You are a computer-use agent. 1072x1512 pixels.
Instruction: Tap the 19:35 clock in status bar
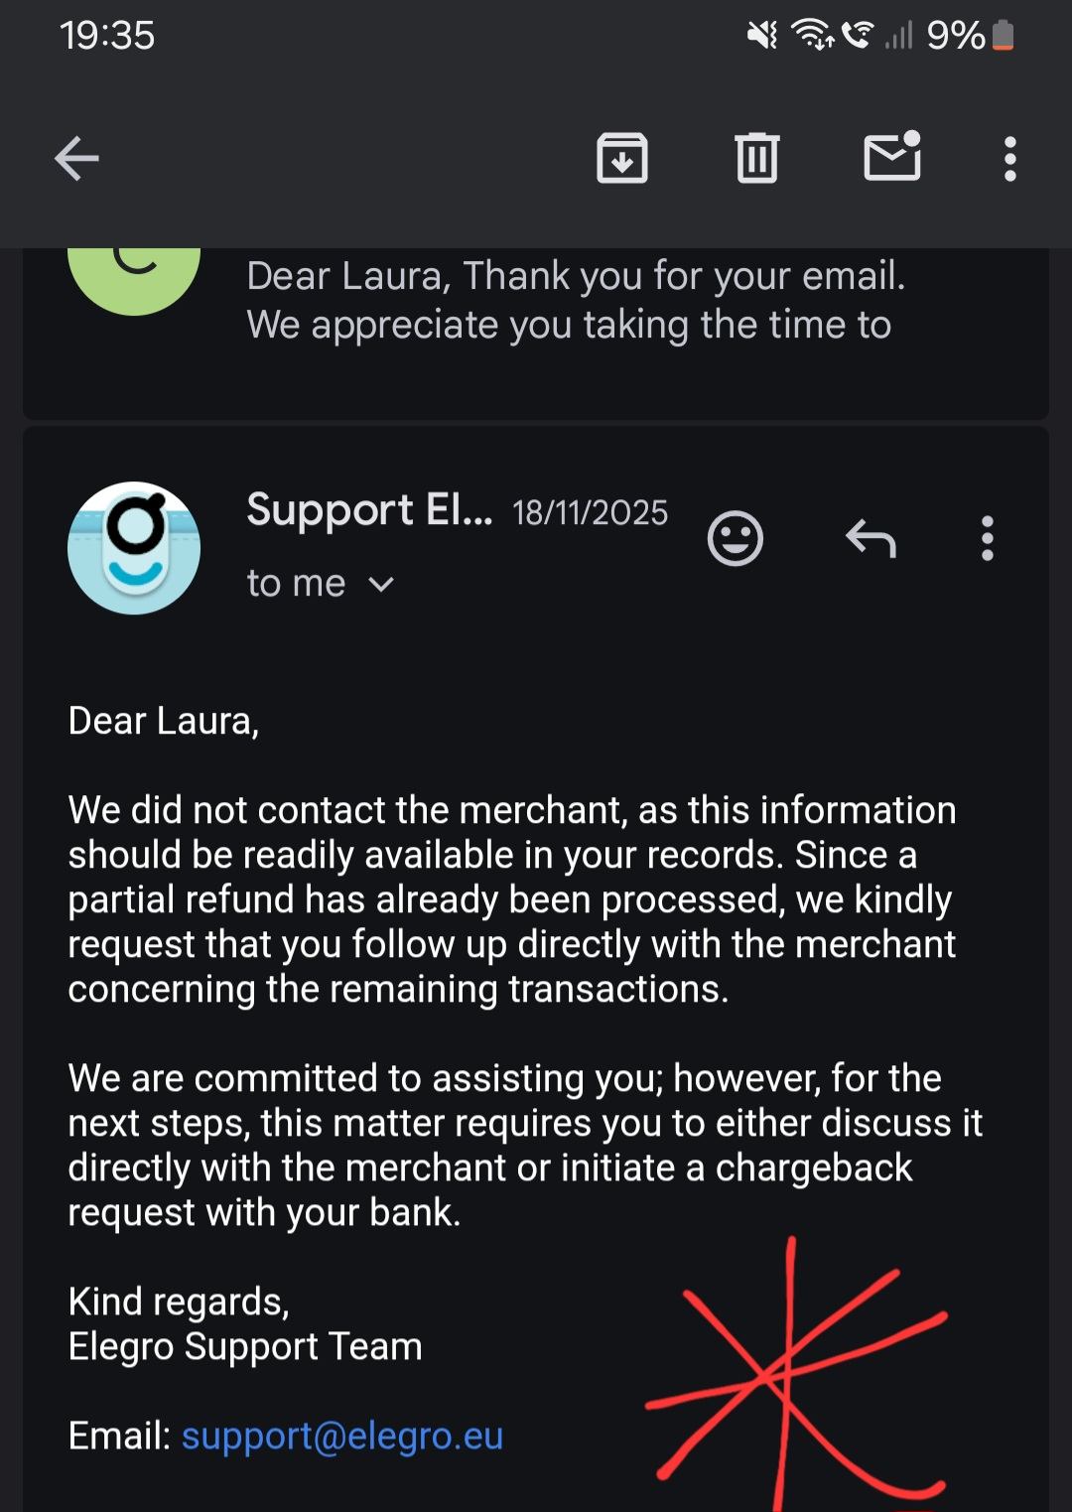tap(107, 36)
